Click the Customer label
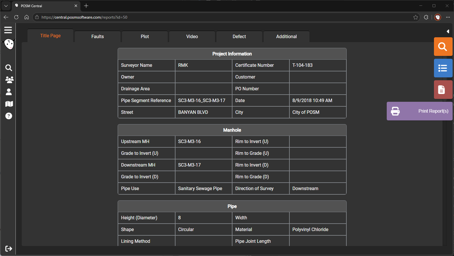 pos(245,77)
